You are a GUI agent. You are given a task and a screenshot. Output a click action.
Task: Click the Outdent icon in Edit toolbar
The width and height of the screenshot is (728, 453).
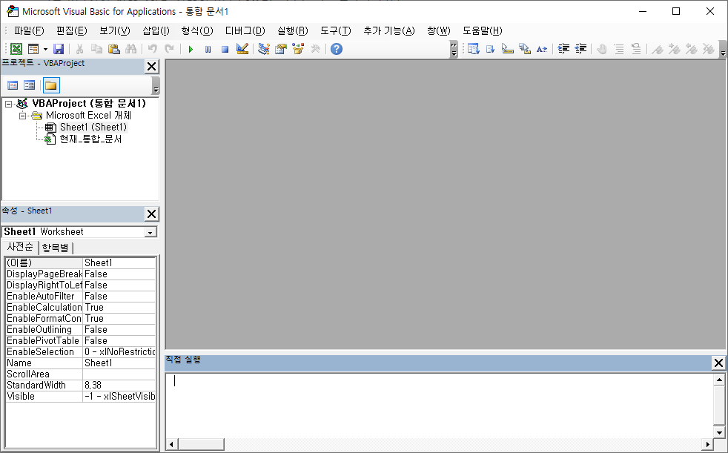tap(580, 49)
